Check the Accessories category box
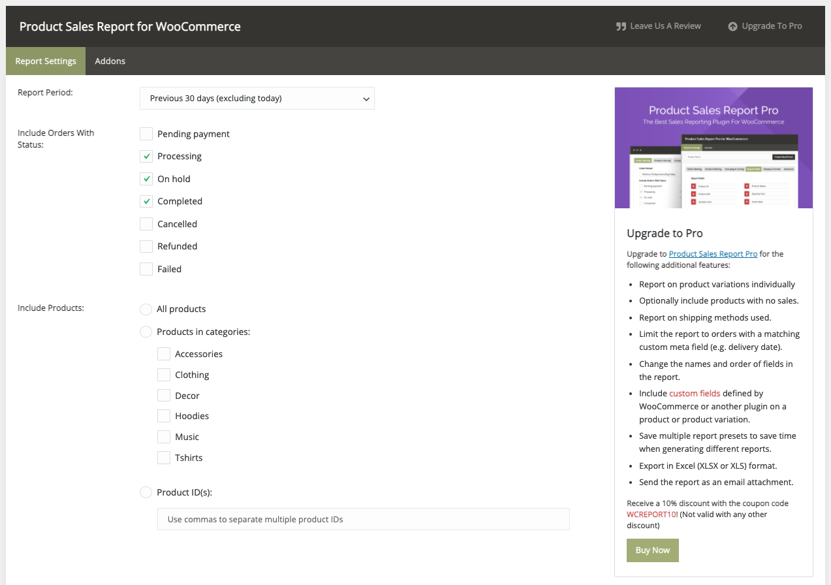 tap(164, 354)
